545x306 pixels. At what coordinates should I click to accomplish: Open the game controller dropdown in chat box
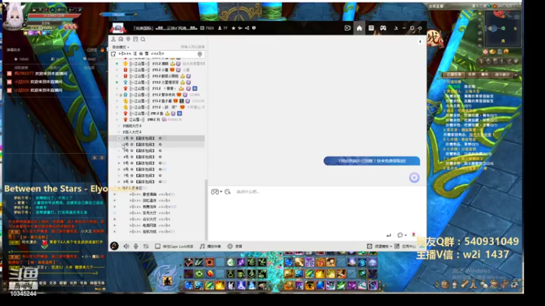(217, 192)
